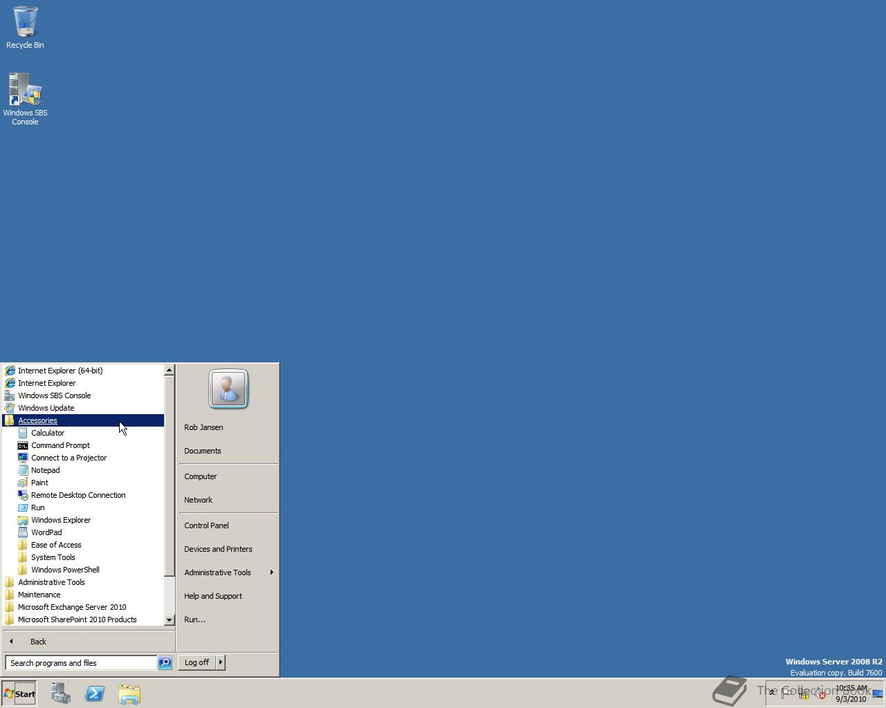Expand the Windows PowerShell folder
Viewport: 886px width, 708px height.
83,570
